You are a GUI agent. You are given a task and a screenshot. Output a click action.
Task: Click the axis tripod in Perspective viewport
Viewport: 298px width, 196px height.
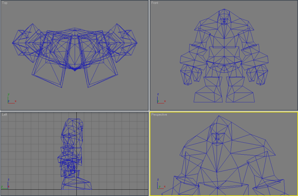(161, 184)
